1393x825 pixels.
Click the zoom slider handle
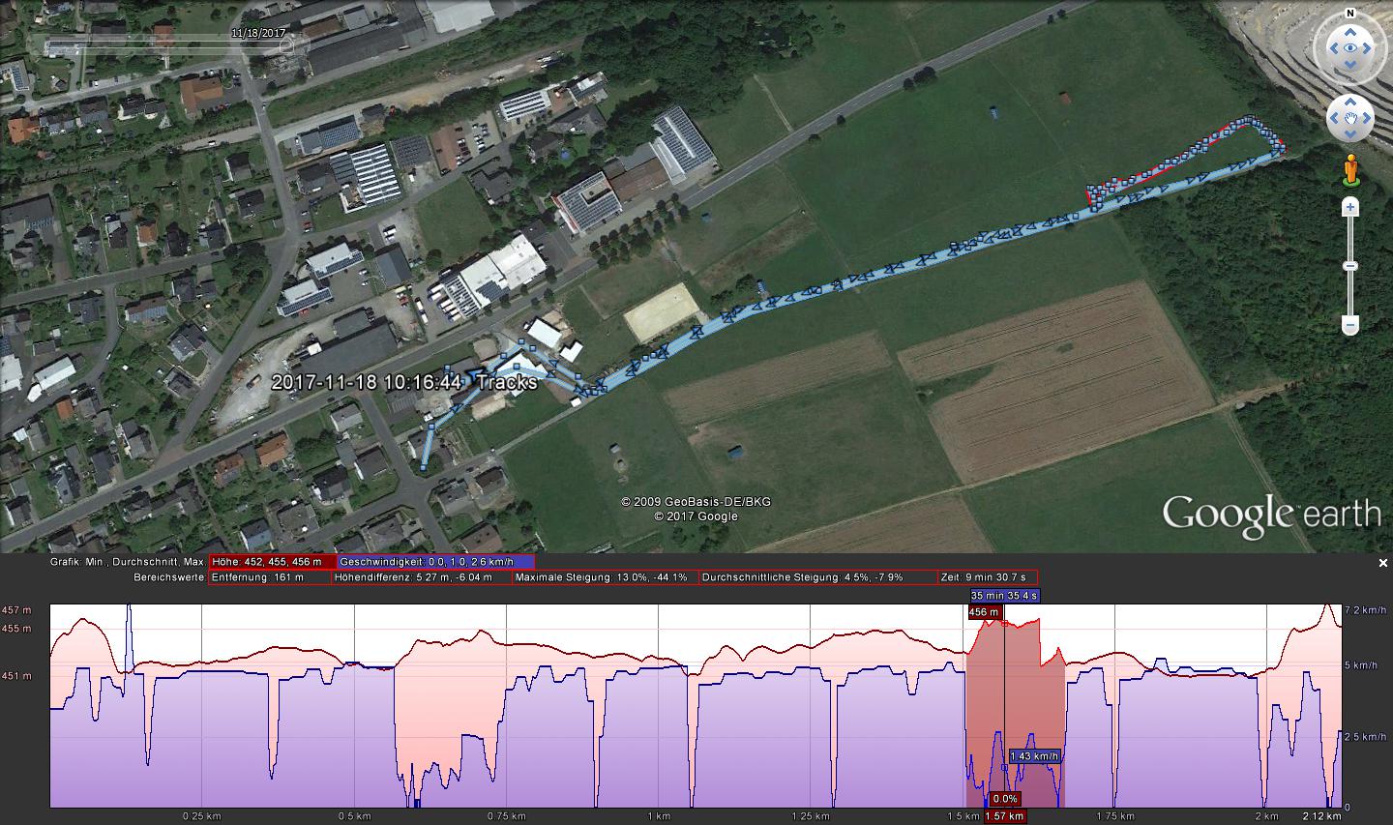pos(1349,266)
